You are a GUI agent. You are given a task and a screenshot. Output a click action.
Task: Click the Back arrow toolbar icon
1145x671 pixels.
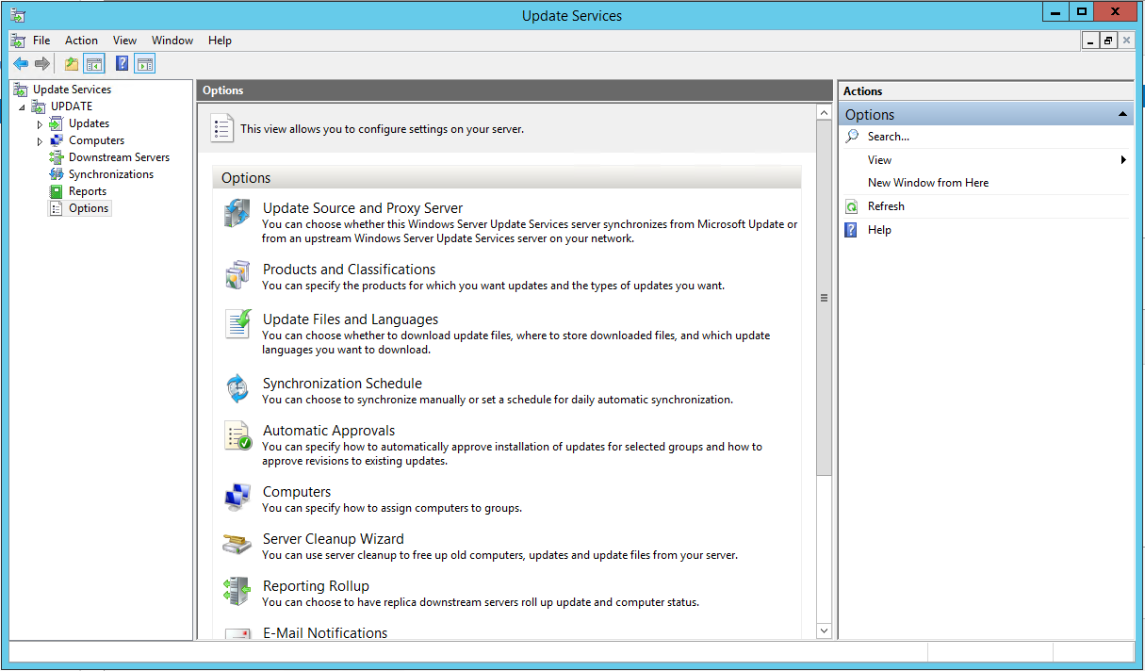tap(20, 64)
